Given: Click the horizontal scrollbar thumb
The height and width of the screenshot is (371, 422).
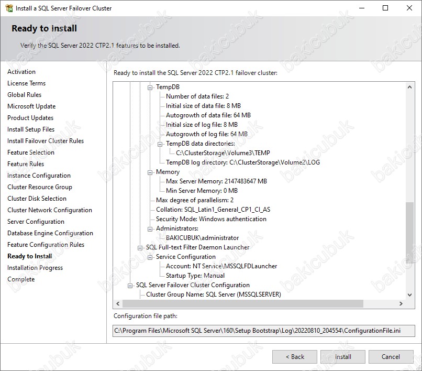Looking at the screenshot, I should point(243,303).
